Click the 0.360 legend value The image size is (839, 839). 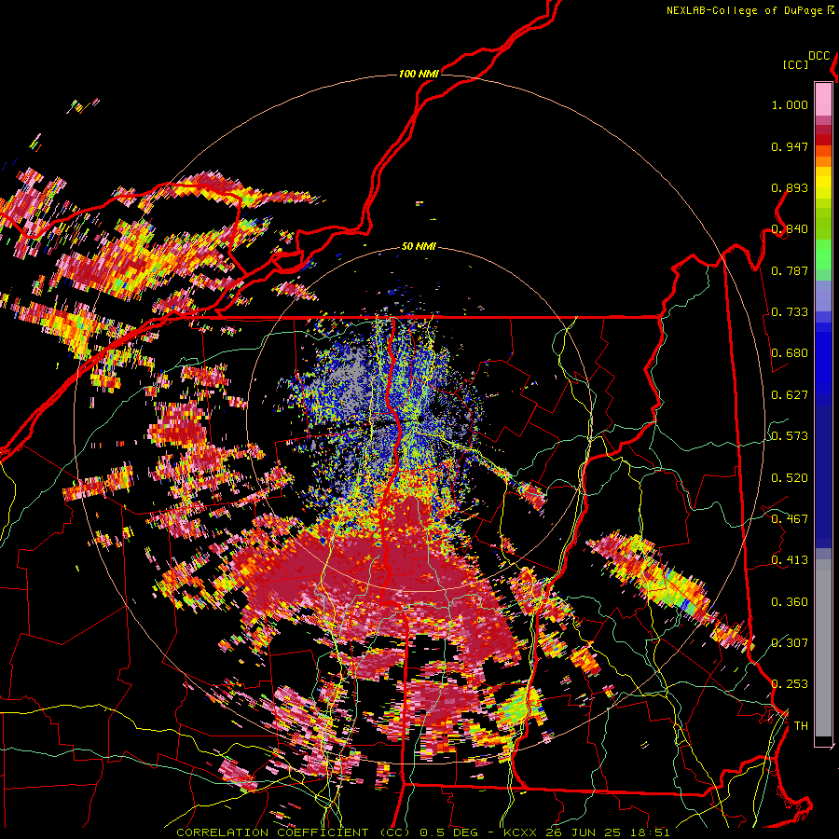(x=790, y=602)
